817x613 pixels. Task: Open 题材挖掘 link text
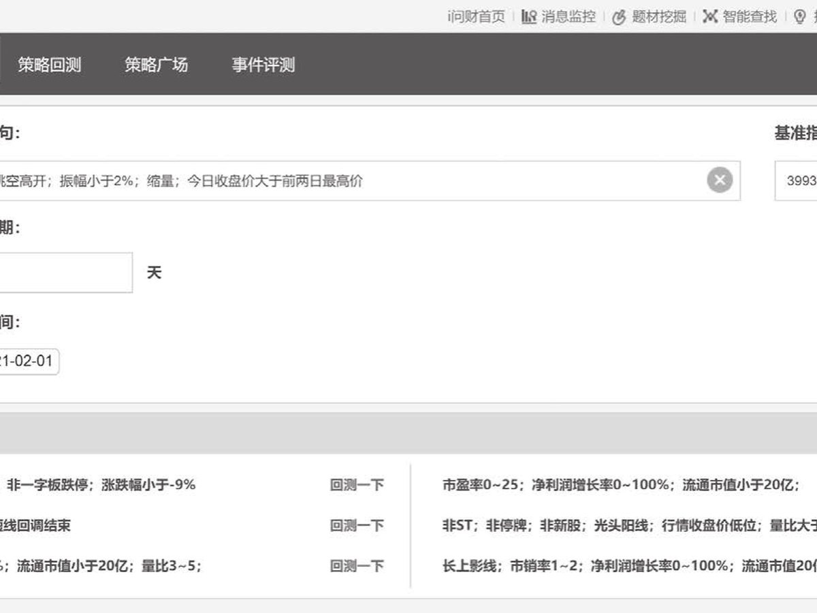[x=658, y=16]
